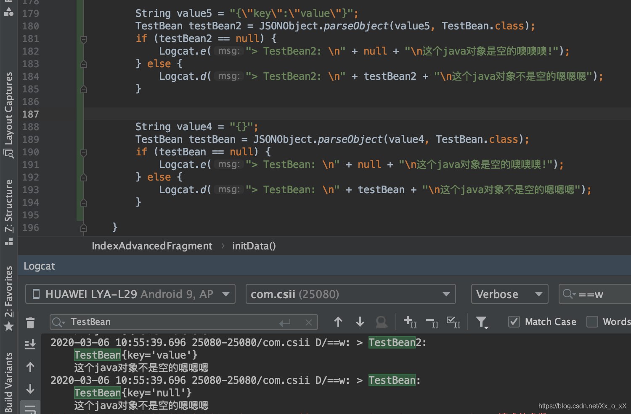Click the log line TestBean{key='value'}
Image resolution: width=631 pixels, height=414 pixels.
click(136, 355)
